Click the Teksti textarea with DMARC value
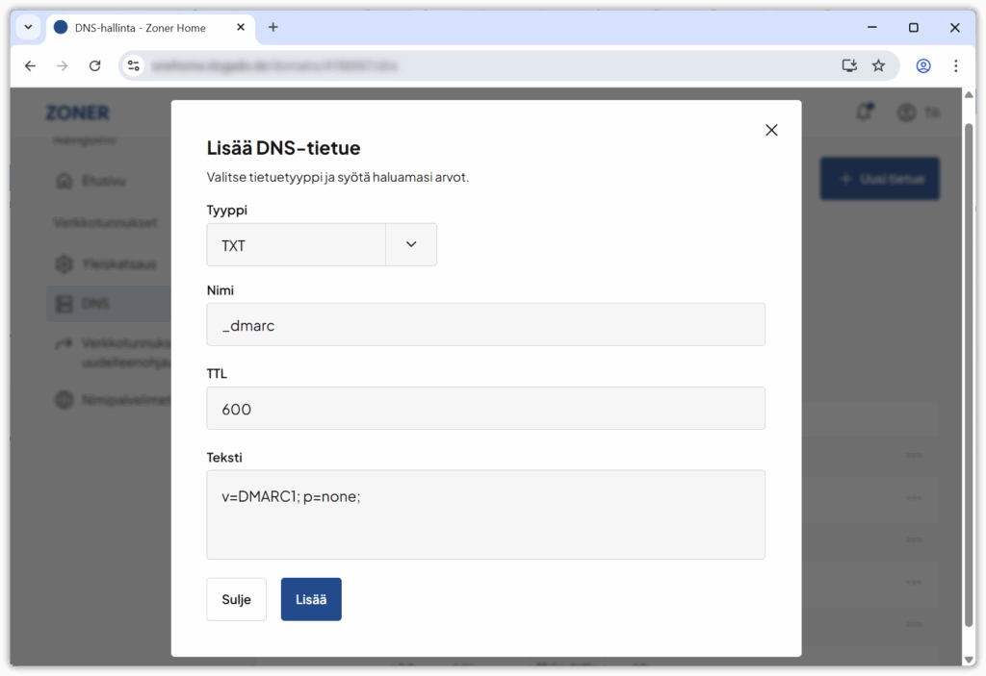986x676 pixels. (x=485, y=514)
